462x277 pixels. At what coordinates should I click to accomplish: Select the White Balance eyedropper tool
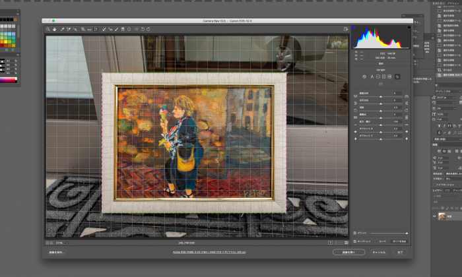point(62,29)
